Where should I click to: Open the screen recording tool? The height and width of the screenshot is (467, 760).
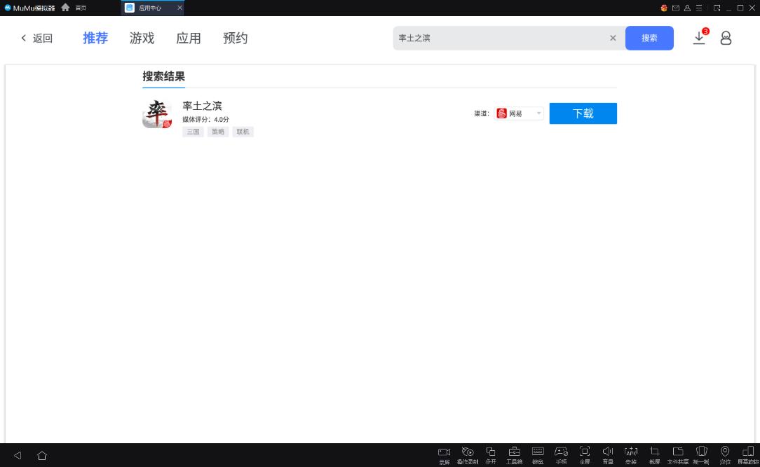coord(444,453)
